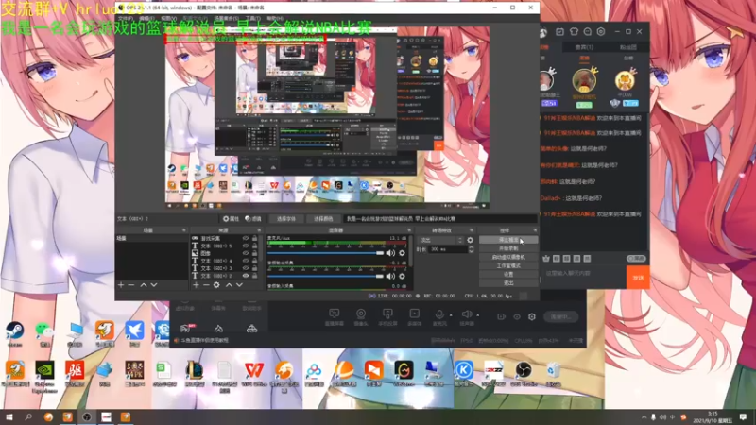Toggle lock for 文本 (GDI+) 5 source

pyautogui.click(x=254, y=246)
